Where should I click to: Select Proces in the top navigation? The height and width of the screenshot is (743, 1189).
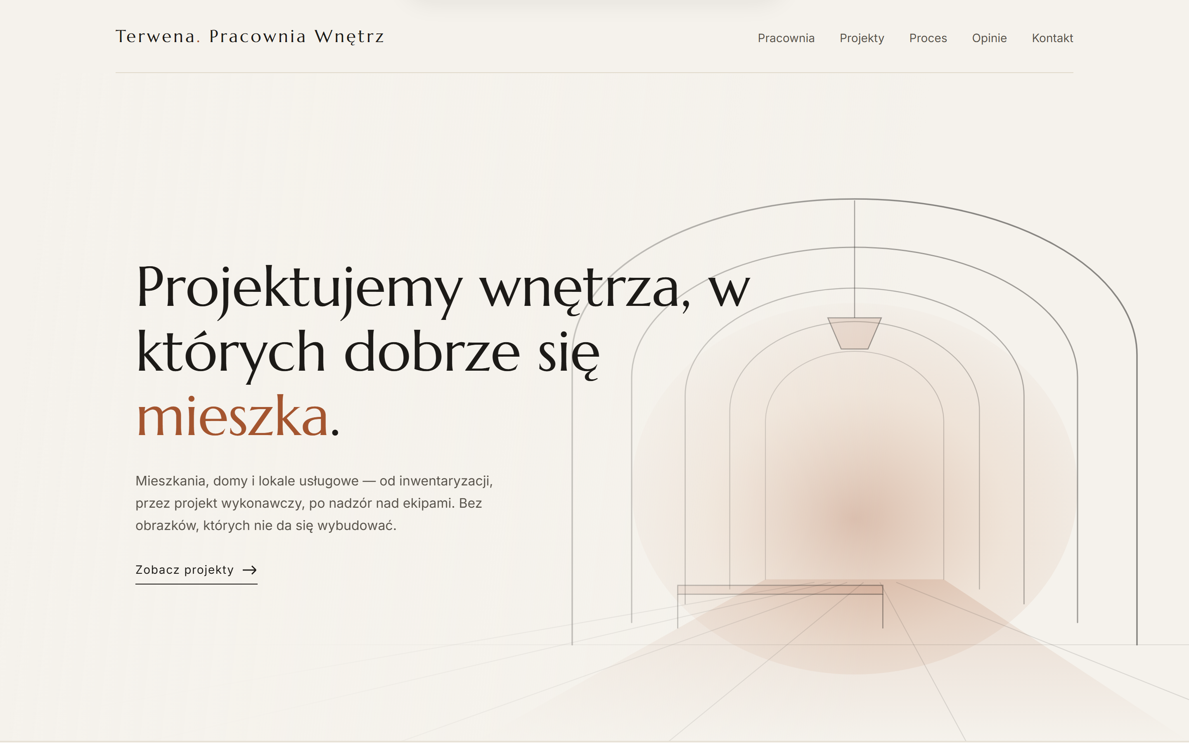(928, 38)
